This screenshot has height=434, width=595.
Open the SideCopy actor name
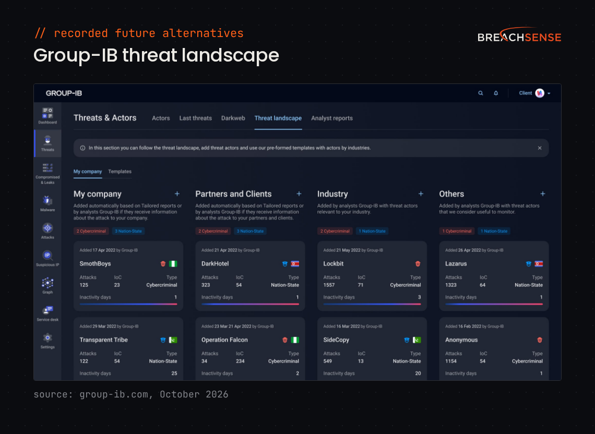336,340
